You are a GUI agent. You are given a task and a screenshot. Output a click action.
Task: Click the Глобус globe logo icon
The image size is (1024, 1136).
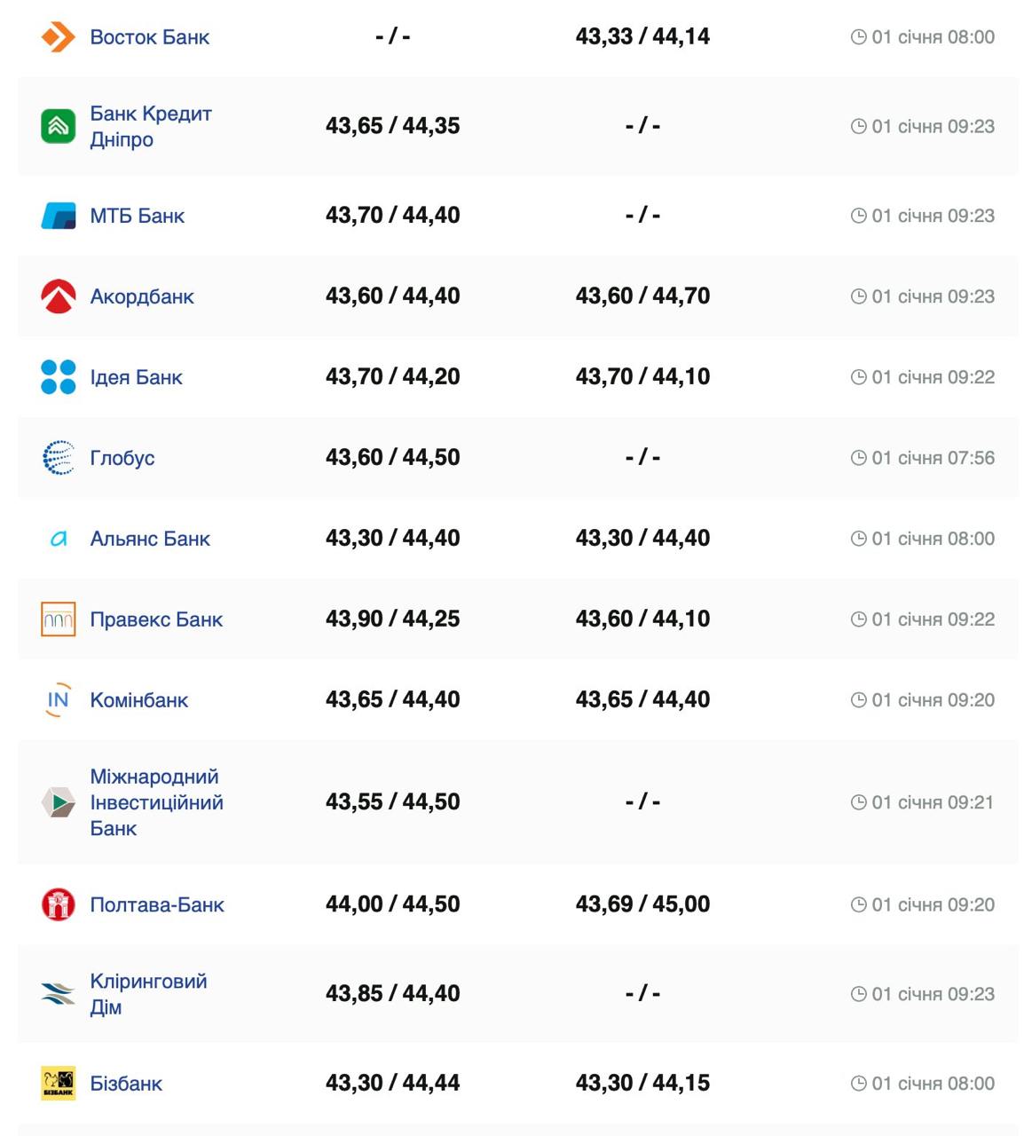point(59,458)
